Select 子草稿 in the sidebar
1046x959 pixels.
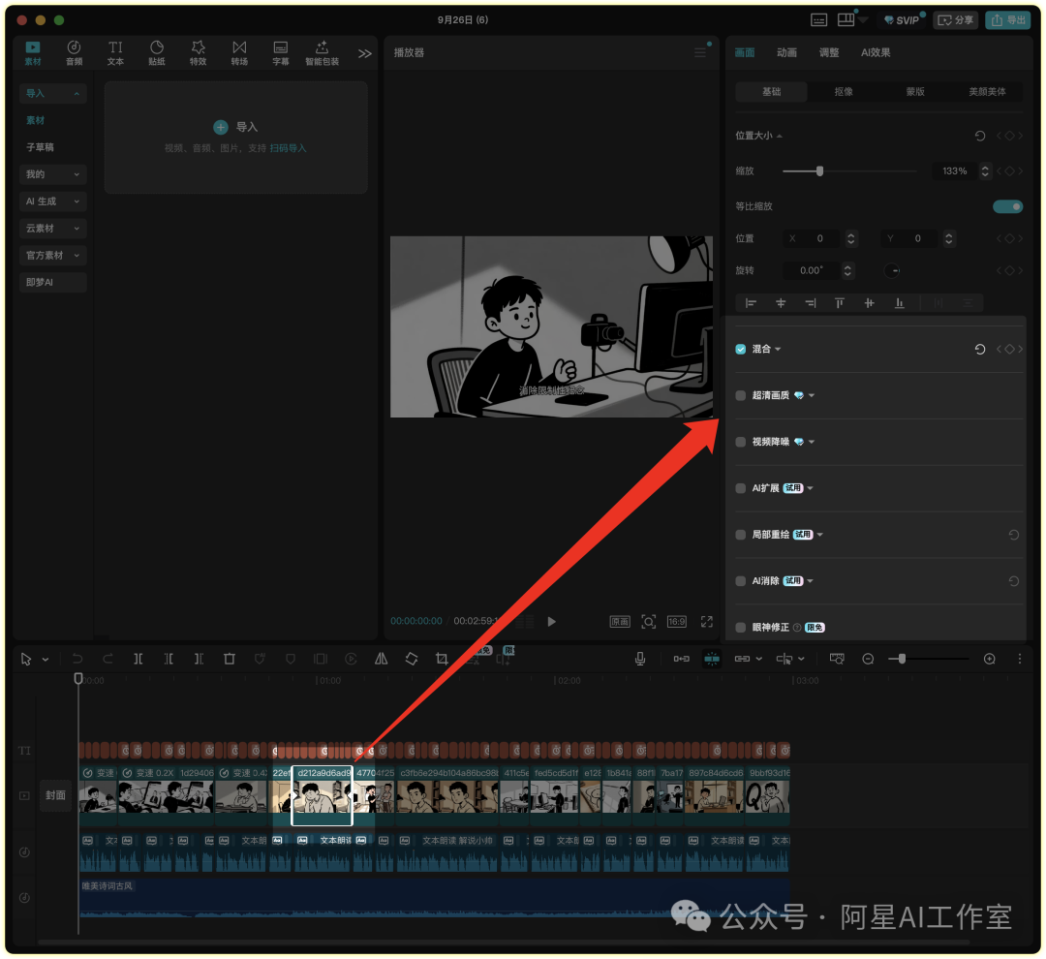pos(40,147)
